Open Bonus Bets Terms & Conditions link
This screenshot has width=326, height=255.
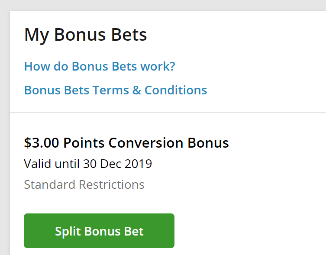pos(116,90)
